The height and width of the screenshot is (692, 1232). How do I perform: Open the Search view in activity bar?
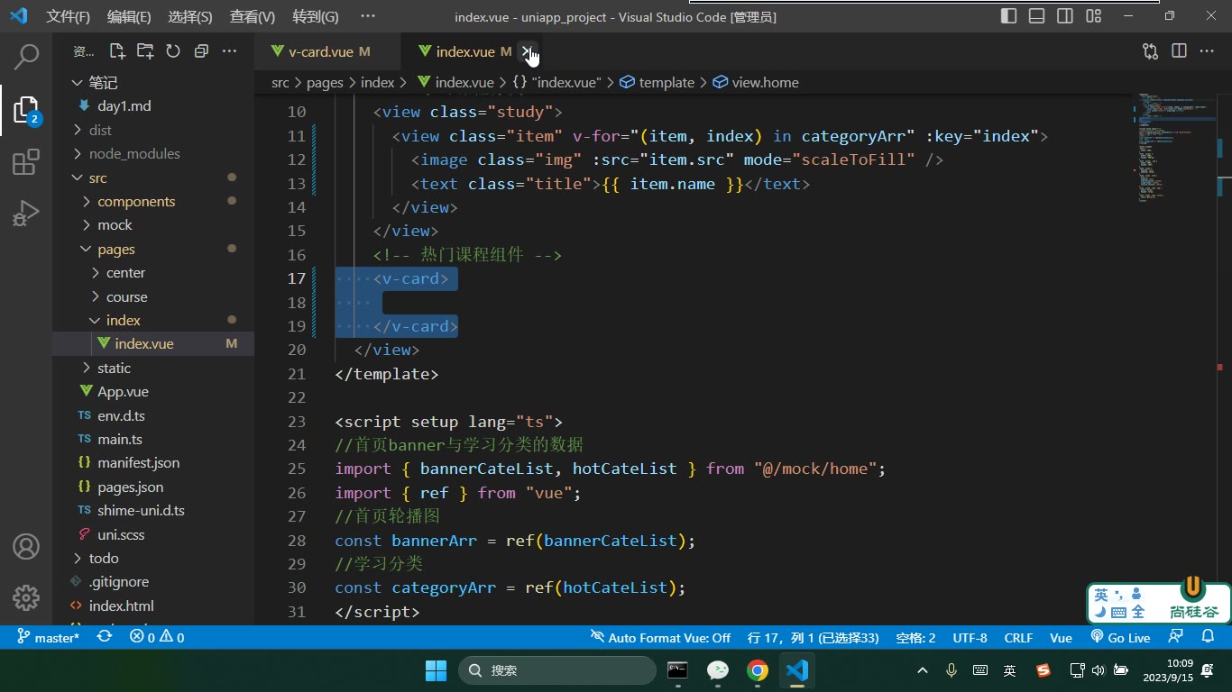[26, 57]
